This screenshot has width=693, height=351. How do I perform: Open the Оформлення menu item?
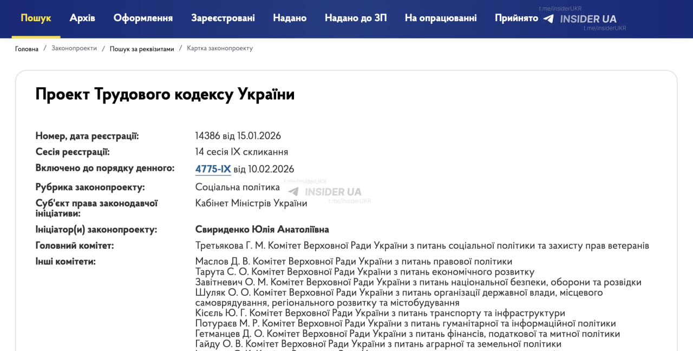143,17
